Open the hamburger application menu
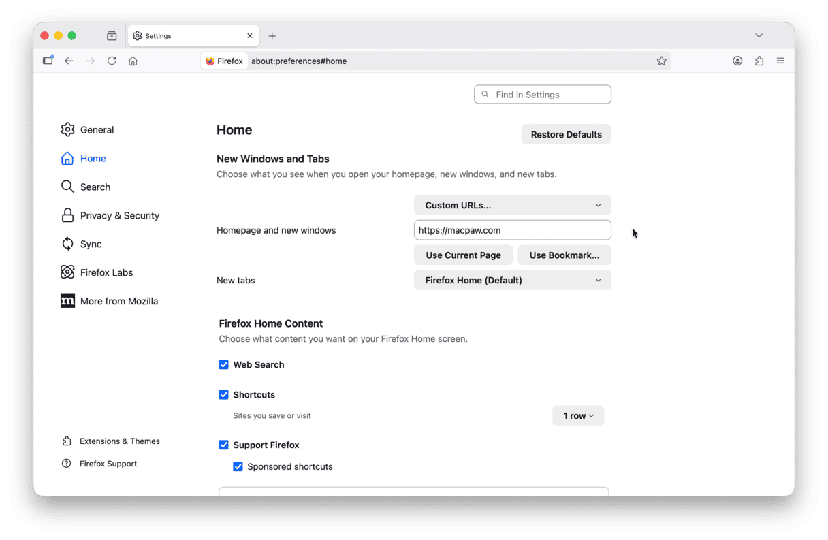 780,61
